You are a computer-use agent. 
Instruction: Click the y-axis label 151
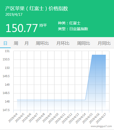click(7, 51)
